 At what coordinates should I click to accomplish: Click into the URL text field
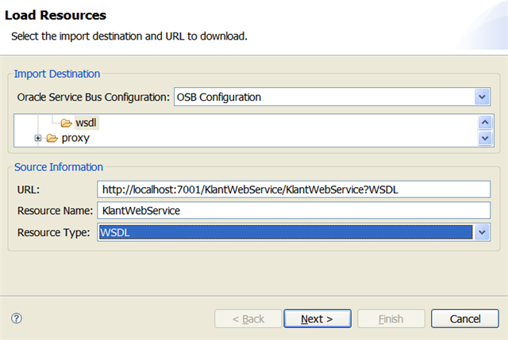click(294, 189)
